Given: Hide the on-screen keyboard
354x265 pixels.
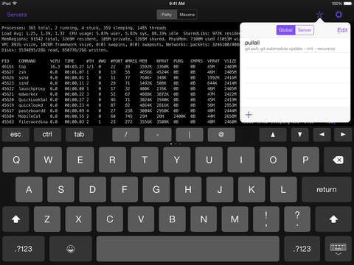Looking at the screenshot, I should tap(339, 249).
